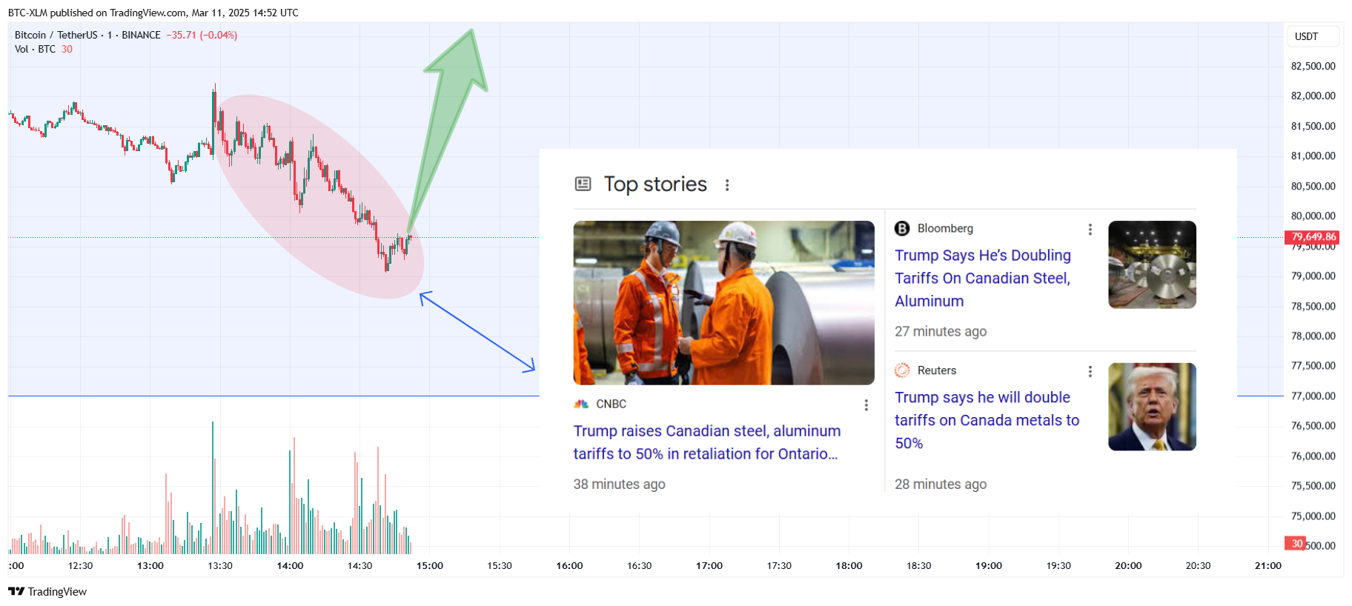Screen dimensions: 1352x606
Task: Click the Top stories heading
Action: tap(655, 184)
